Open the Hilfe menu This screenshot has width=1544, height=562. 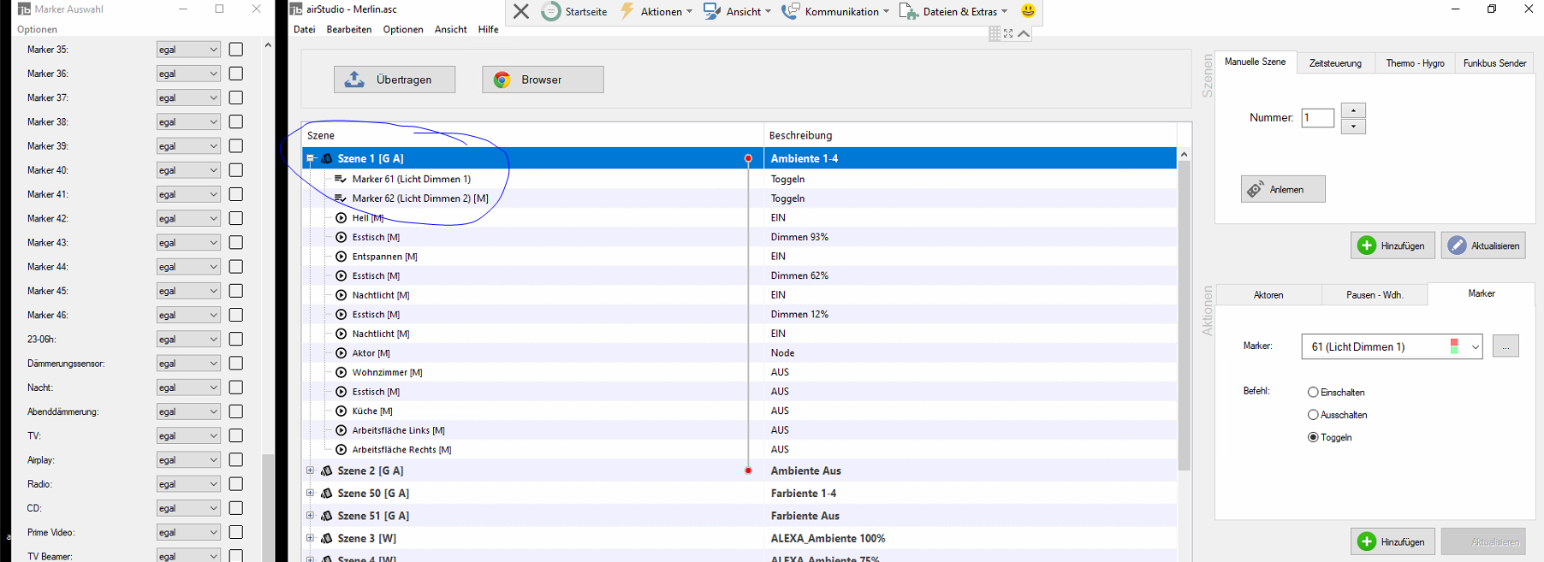pyautogui.click(x=489, y=29)
